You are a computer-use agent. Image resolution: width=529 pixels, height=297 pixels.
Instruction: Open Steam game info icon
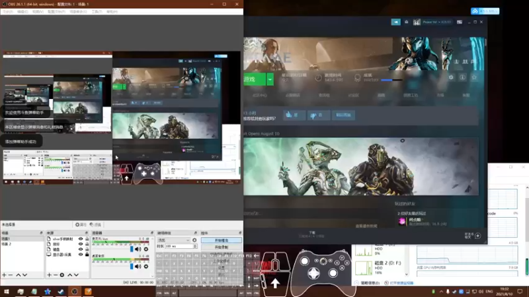click(462, 77)
